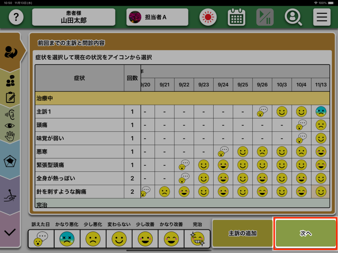The height and width of the screenshot is (253, 338).
Task: Pick the '変わらない' neutral smile icon
Action: pos(119,239)
